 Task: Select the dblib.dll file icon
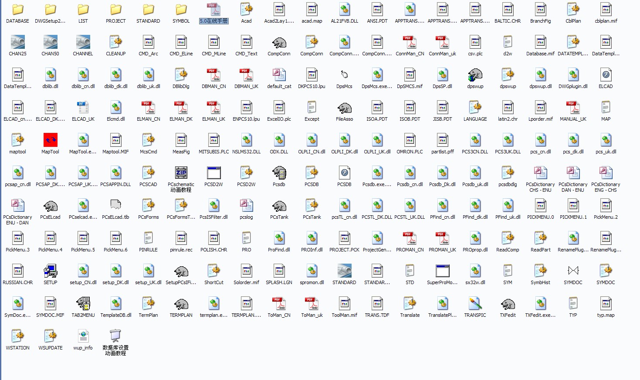[51, 75]
